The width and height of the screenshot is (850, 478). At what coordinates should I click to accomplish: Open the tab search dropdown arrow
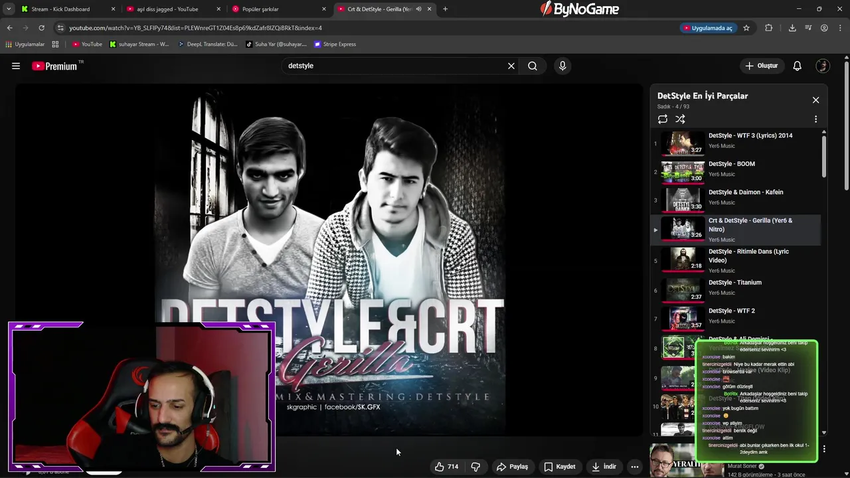click(8, 9)
